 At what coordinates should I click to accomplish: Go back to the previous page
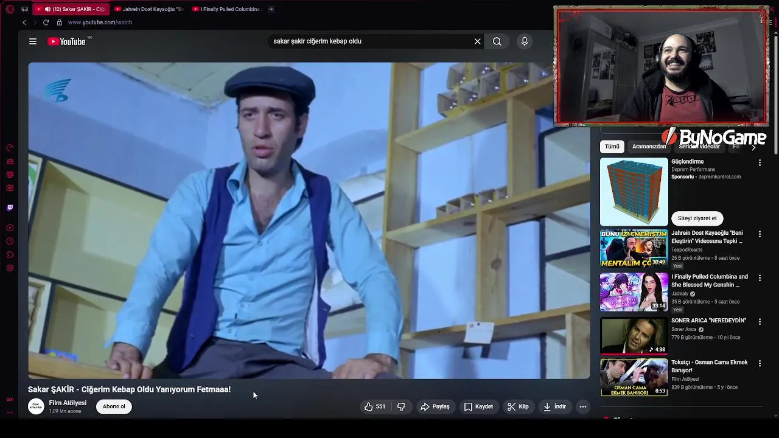[x=24, y=23]
